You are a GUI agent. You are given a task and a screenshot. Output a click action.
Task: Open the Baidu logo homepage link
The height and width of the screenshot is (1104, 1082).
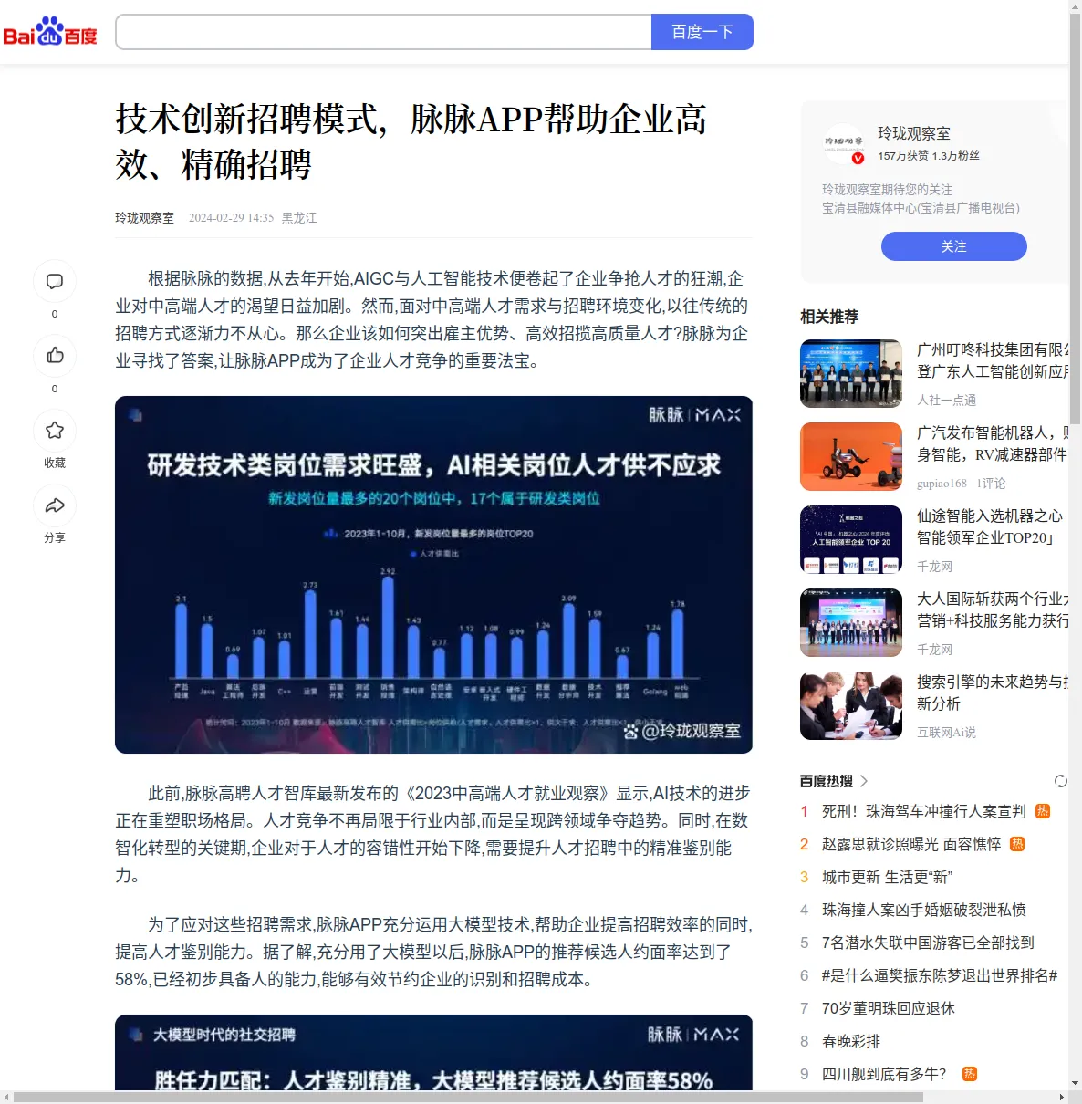click(x=50, y=32)
